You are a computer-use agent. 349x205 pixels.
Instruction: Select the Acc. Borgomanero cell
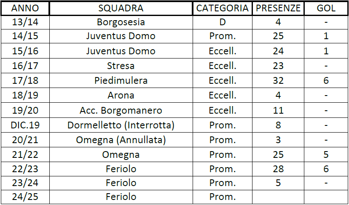click(121, 110)
